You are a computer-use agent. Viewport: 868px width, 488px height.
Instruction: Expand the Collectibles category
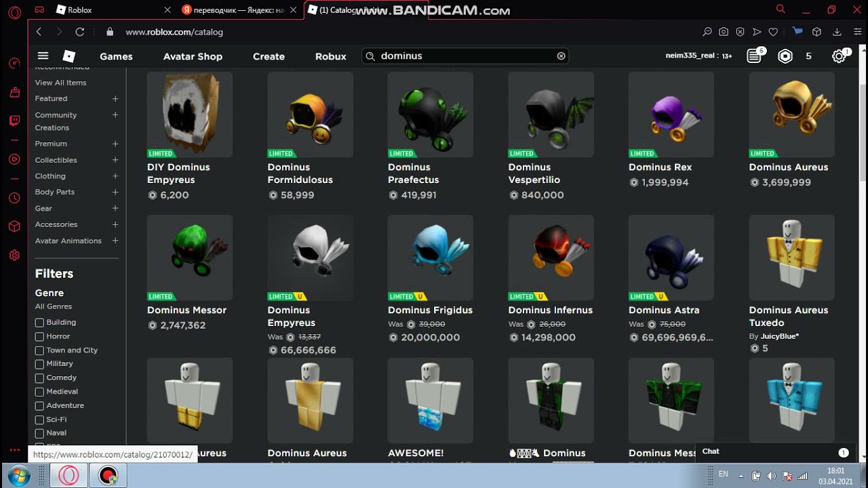coord(115,160)
